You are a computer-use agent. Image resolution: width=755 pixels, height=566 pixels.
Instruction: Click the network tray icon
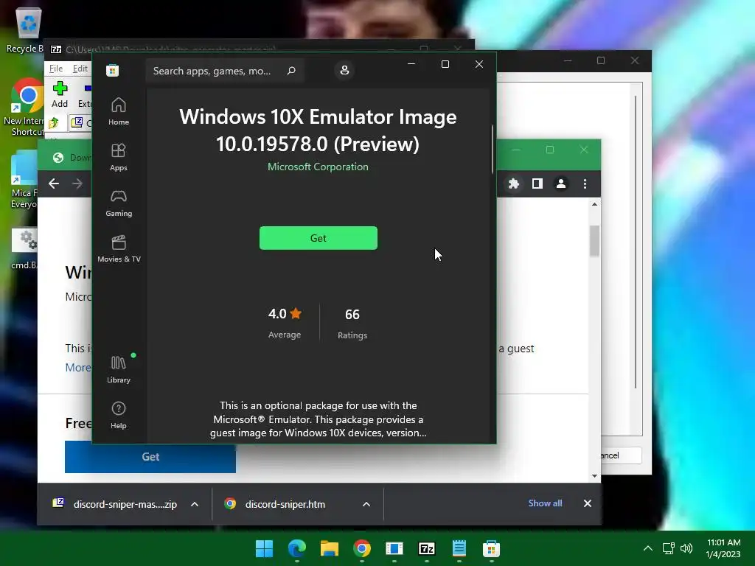click(x=668, y=548)
